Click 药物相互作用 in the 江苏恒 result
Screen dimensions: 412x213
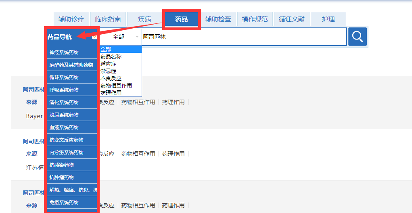pos(138,154)
